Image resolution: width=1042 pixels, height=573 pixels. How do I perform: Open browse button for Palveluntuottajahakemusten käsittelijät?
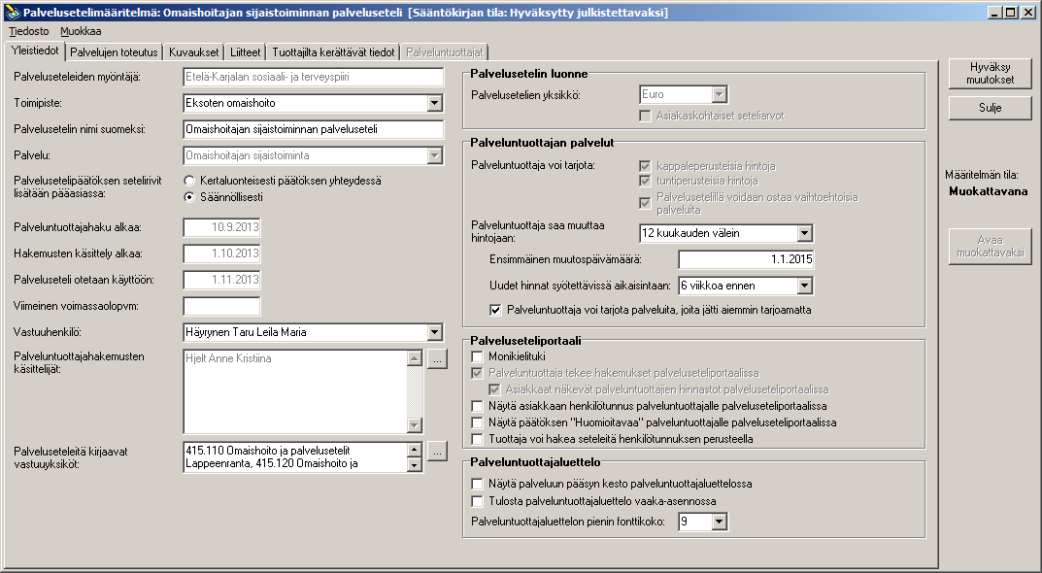click(437, 359)
